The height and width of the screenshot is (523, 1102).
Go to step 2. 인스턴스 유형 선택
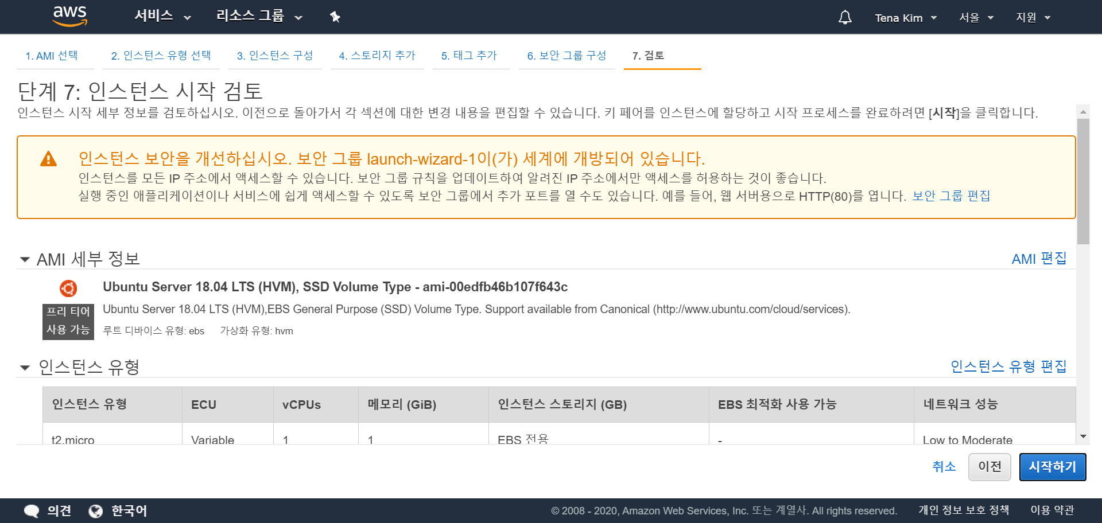click(x=161, y=56)
